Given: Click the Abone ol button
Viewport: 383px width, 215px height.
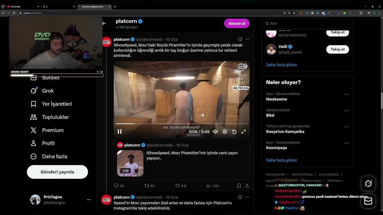Looking at the screenshot, I should [237, 23].
